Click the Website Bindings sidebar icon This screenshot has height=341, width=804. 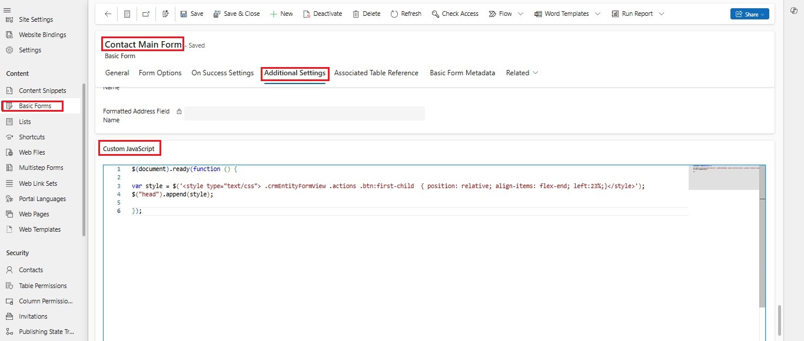click(x=9, y=35)
